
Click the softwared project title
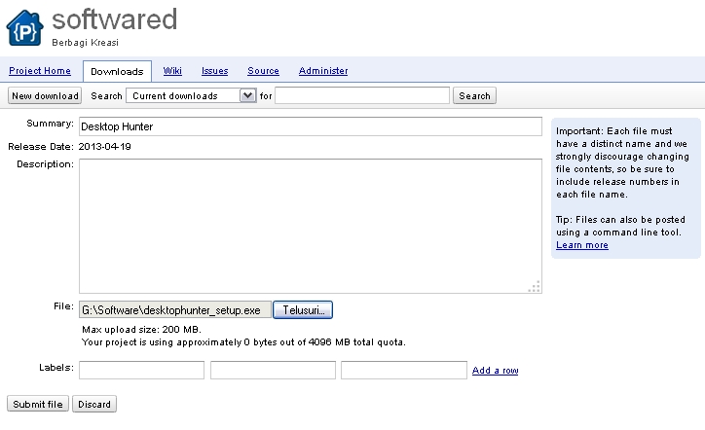114,19
